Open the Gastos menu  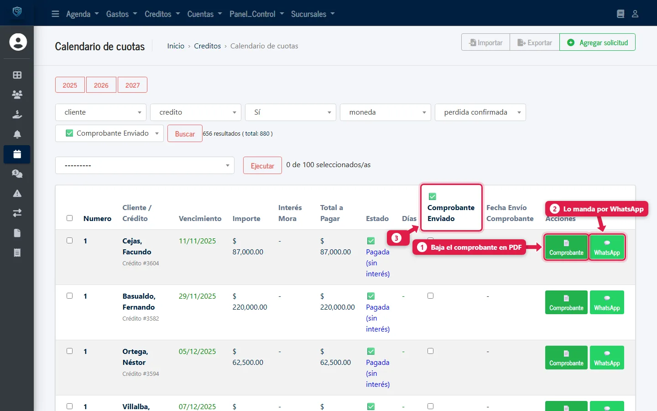(x=121, y=14)
